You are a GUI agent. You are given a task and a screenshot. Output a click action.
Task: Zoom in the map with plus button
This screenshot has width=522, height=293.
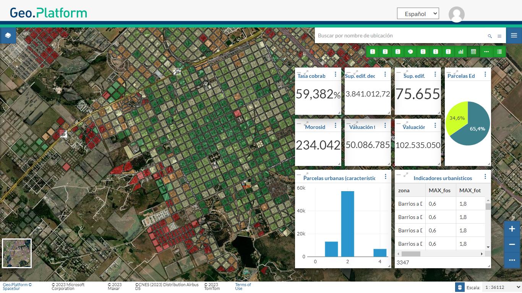(x=512, y=229)
